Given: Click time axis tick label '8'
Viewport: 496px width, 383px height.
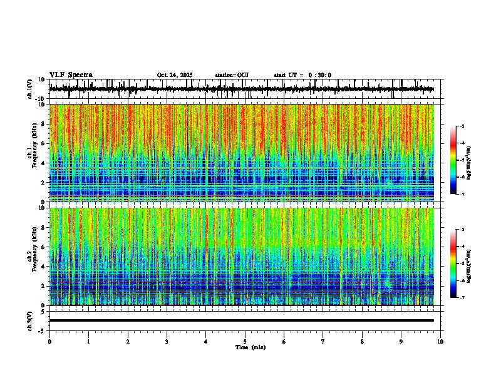Looking at the screenshot, I should (362, 342).
